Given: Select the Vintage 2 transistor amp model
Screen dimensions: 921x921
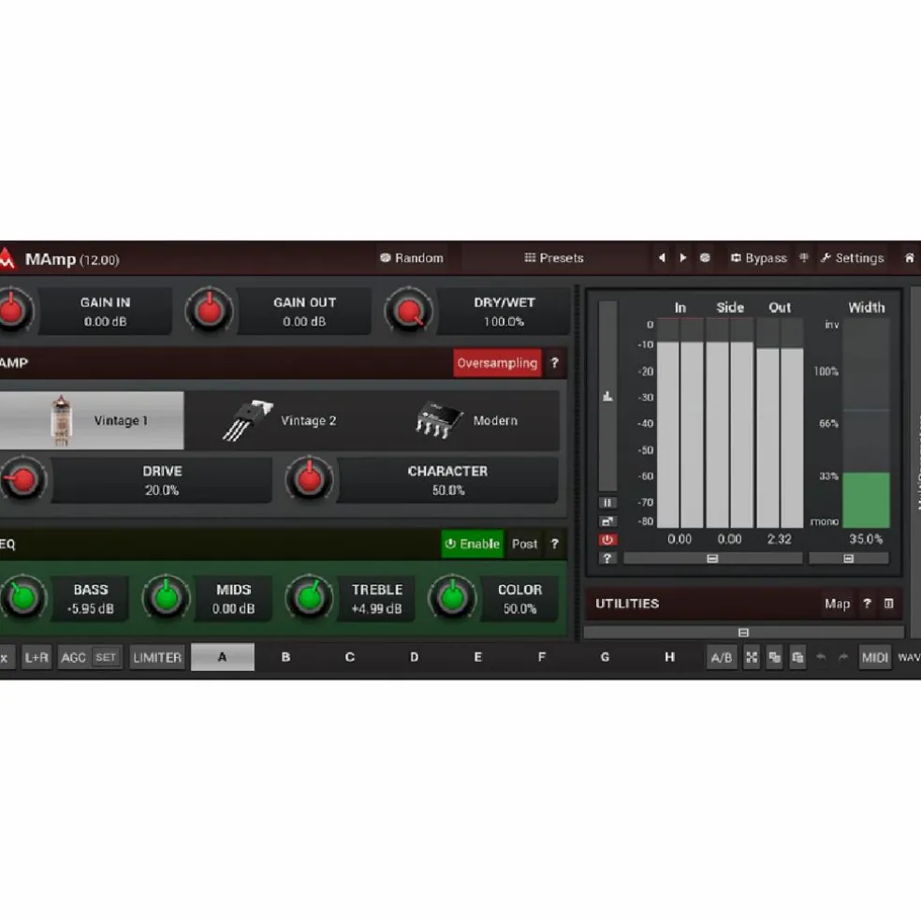Looking at the screenshot, I should tap(280, 420).
